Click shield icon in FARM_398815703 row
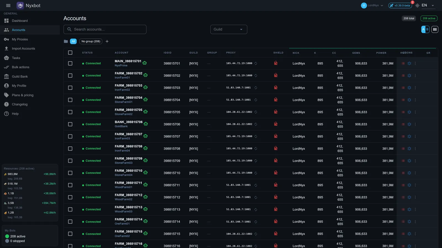Image resolution: width=442 pixels, height=248 pixels. click(x=276, y=87)
